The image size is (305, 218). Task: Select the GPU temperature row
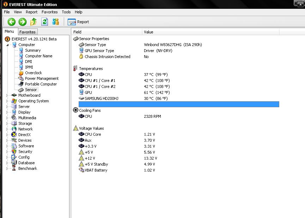tap(179, 92)
